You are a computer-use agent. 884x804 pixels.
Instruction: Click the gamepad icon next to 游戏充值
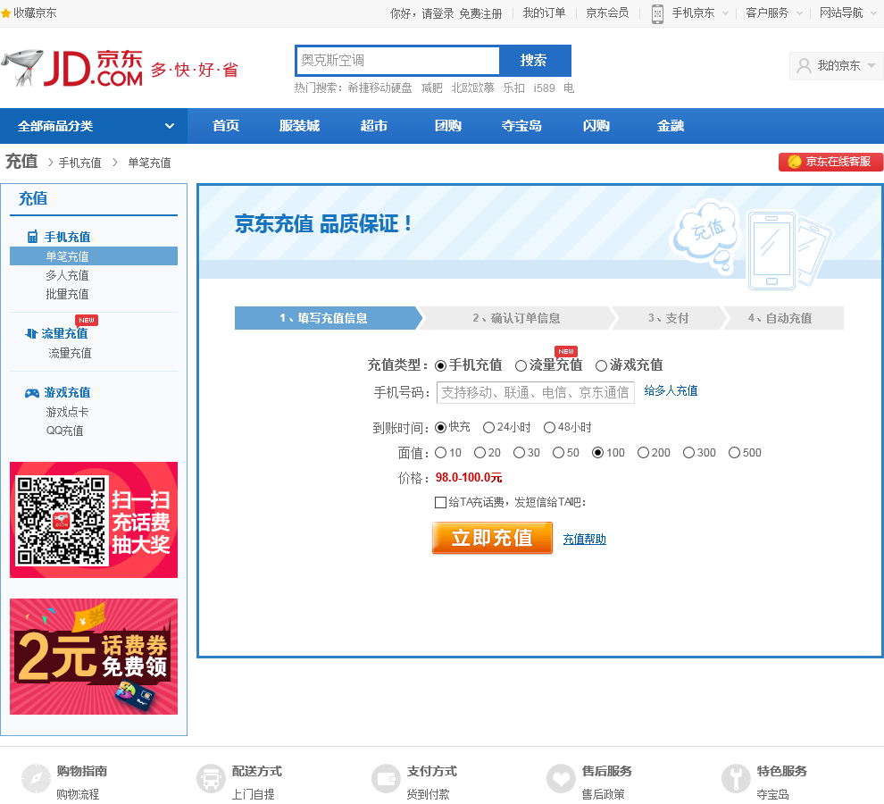pyautogui.click(x=32, y=393)
